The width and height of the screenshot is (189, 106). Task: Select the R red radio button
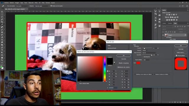click(107, 79)
